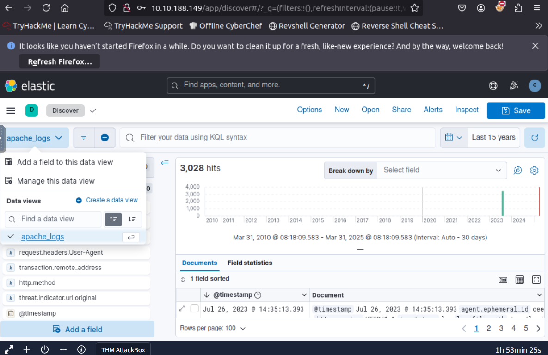Open the apache_logs data view dropdown

pyautogui.click(x=35, y=138)
